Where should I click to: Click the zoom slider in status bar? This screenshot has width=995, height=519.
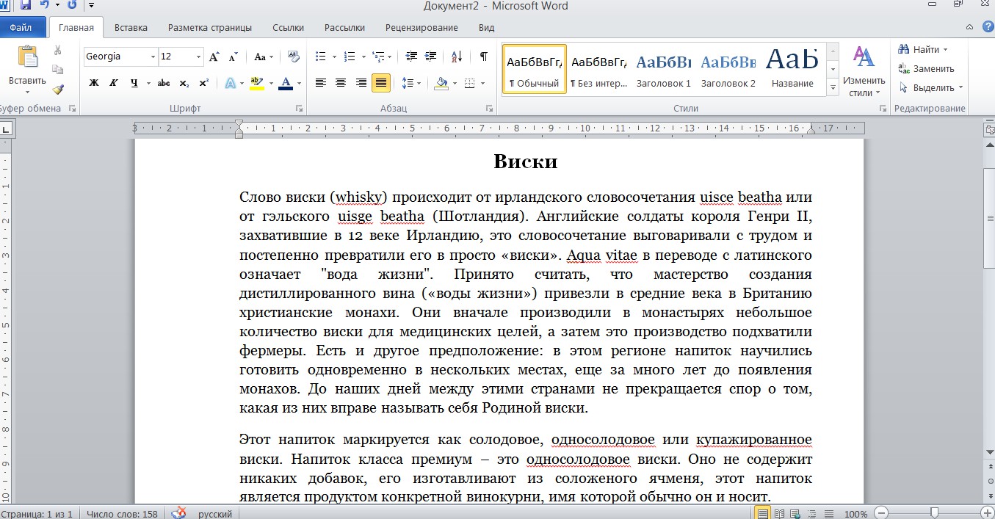[934, 513]
